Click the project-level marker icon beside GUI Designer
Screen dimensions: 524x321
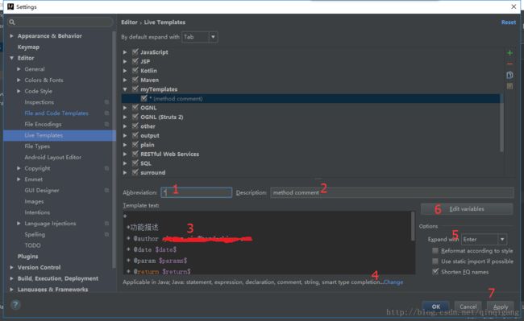click(106, 191)
